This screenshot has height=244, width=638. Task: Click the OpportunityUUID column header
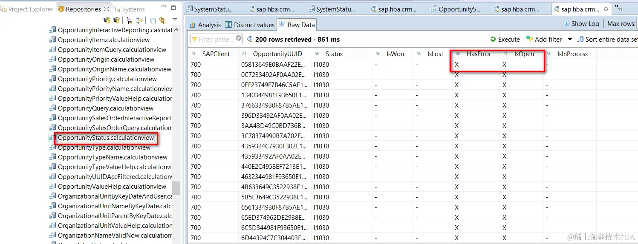[x=274, y=54]
